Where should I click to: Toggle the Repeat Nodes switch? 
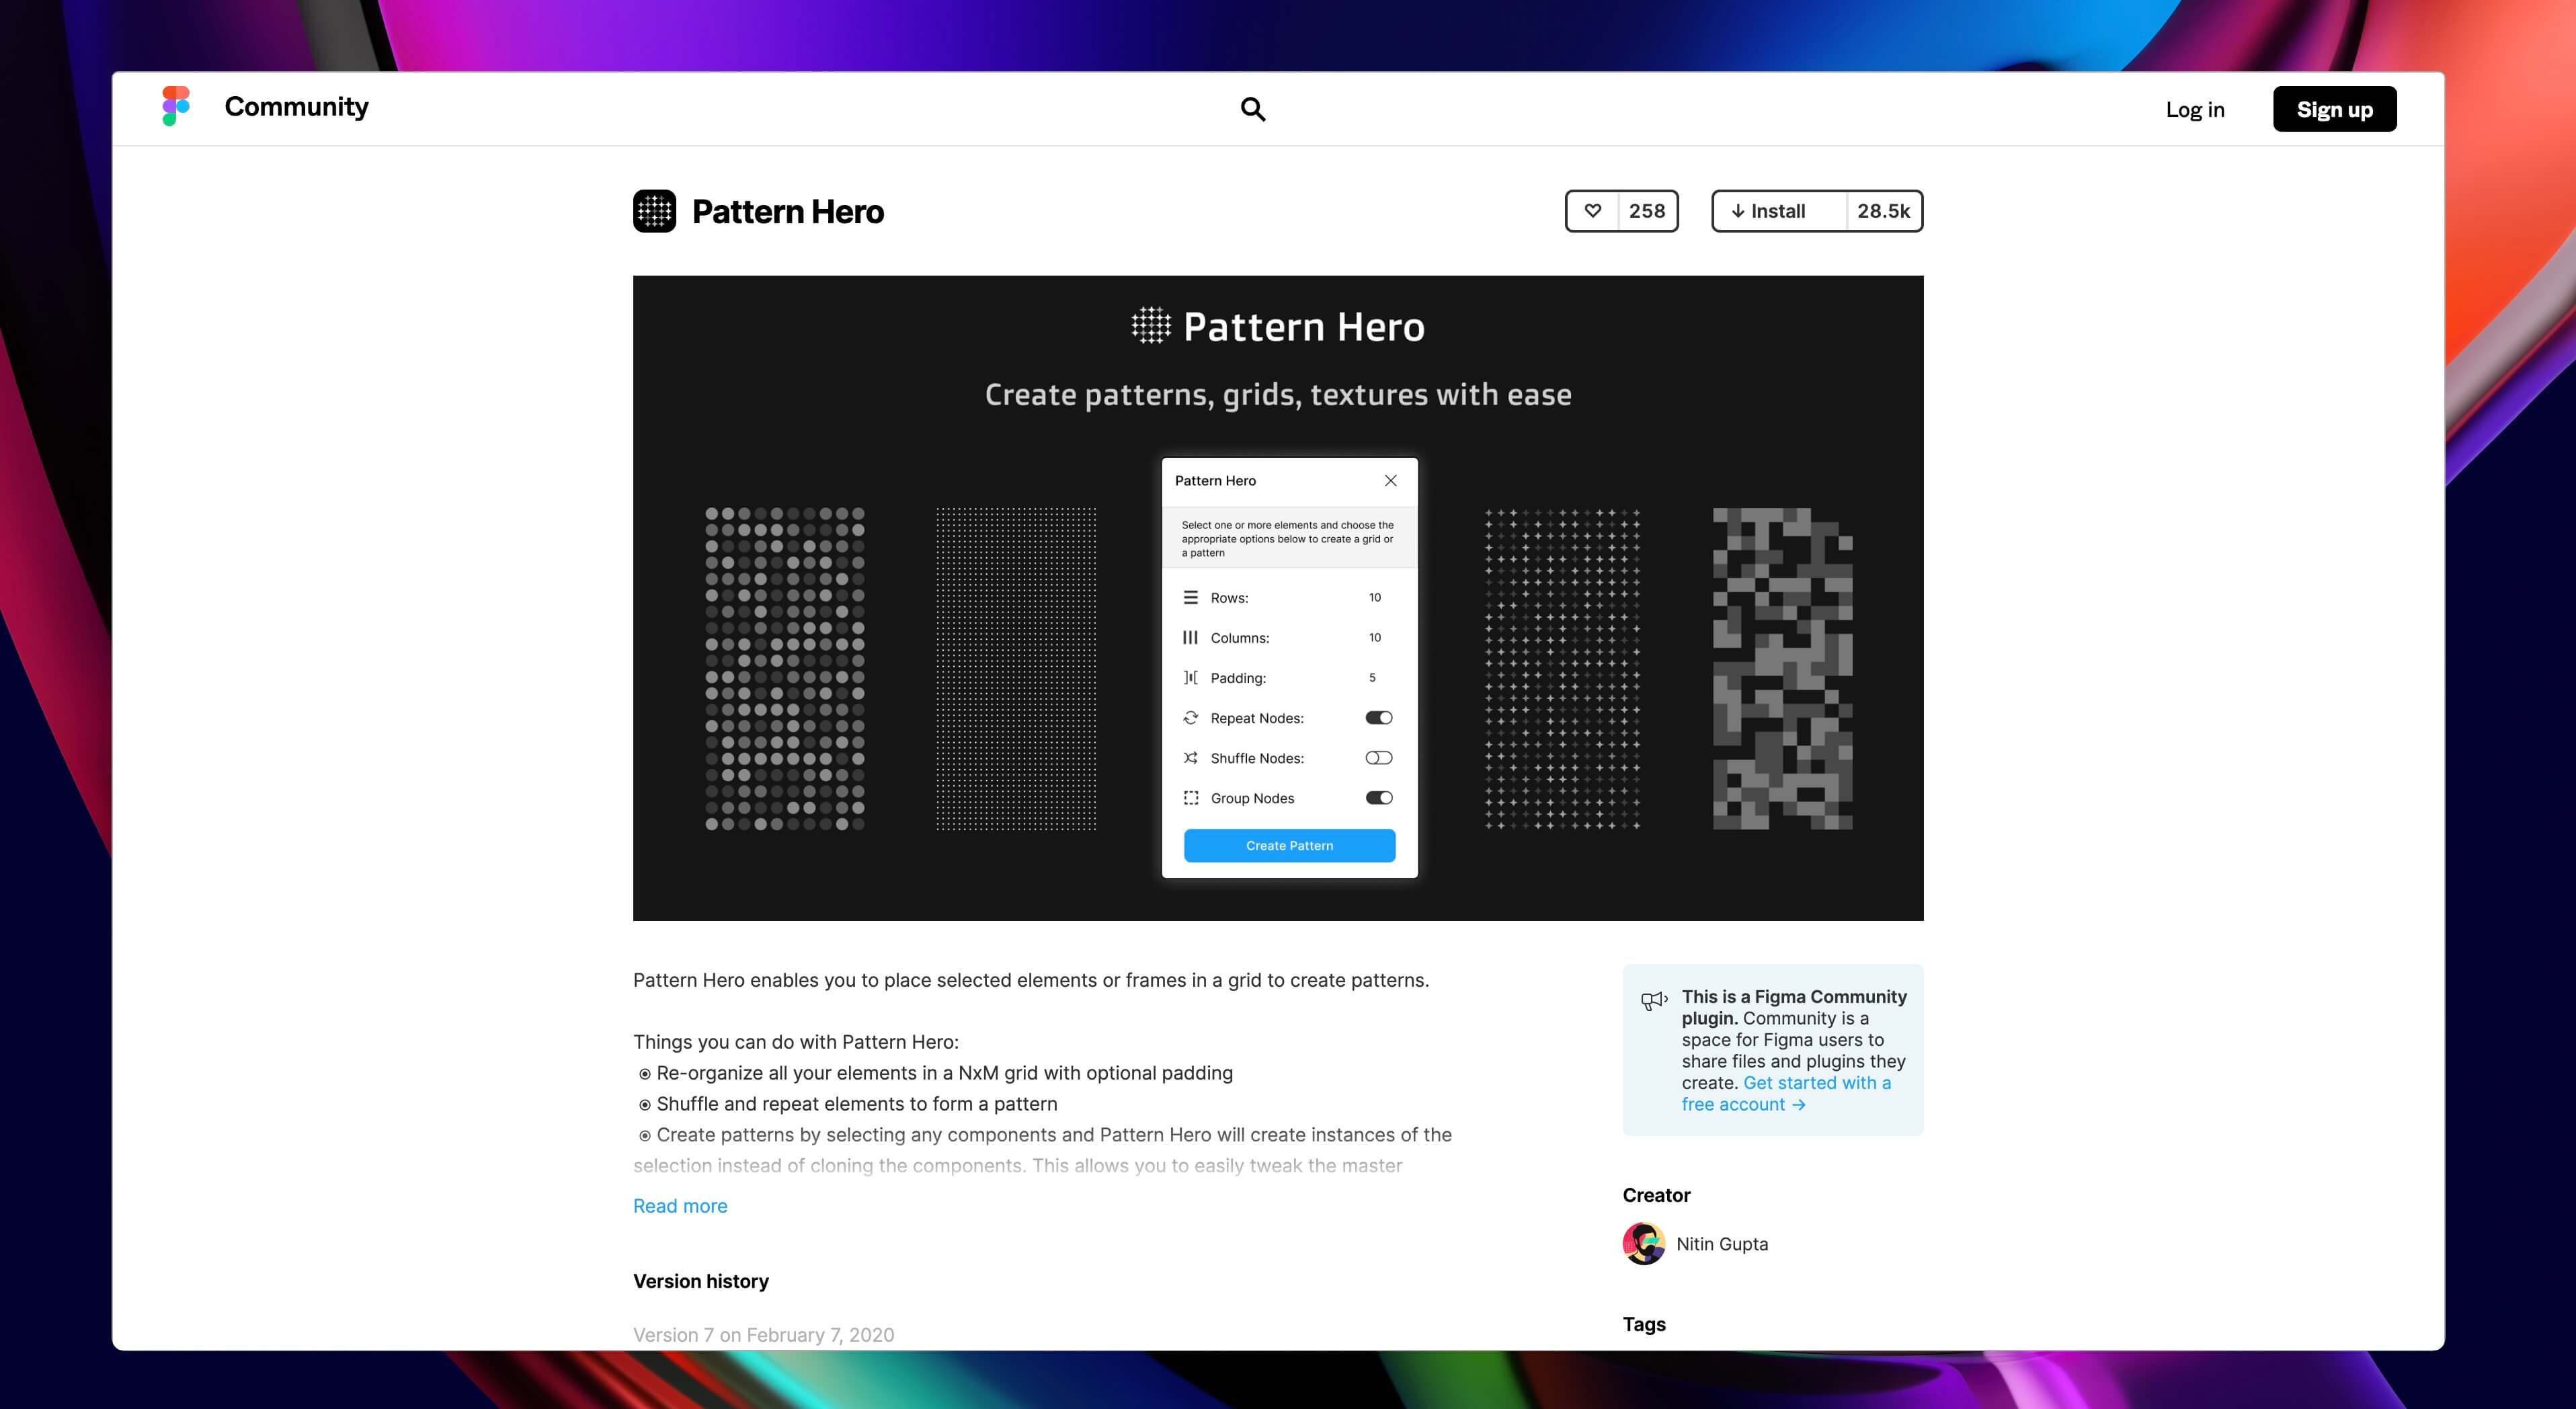[x=1379, y=718]
